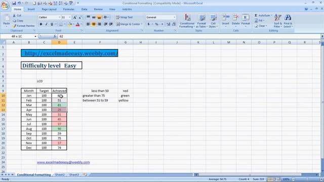This screenshot has height=182, width=324.
Task: Align text to the left
Action: point(88,24)
